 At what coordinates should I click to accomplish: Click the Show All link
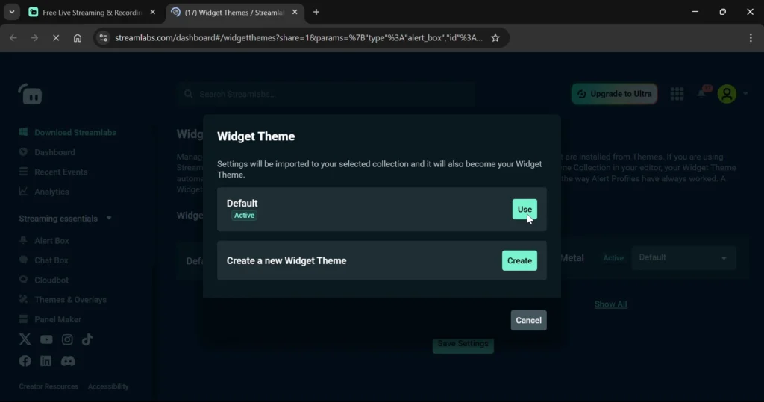click(610, 304)
